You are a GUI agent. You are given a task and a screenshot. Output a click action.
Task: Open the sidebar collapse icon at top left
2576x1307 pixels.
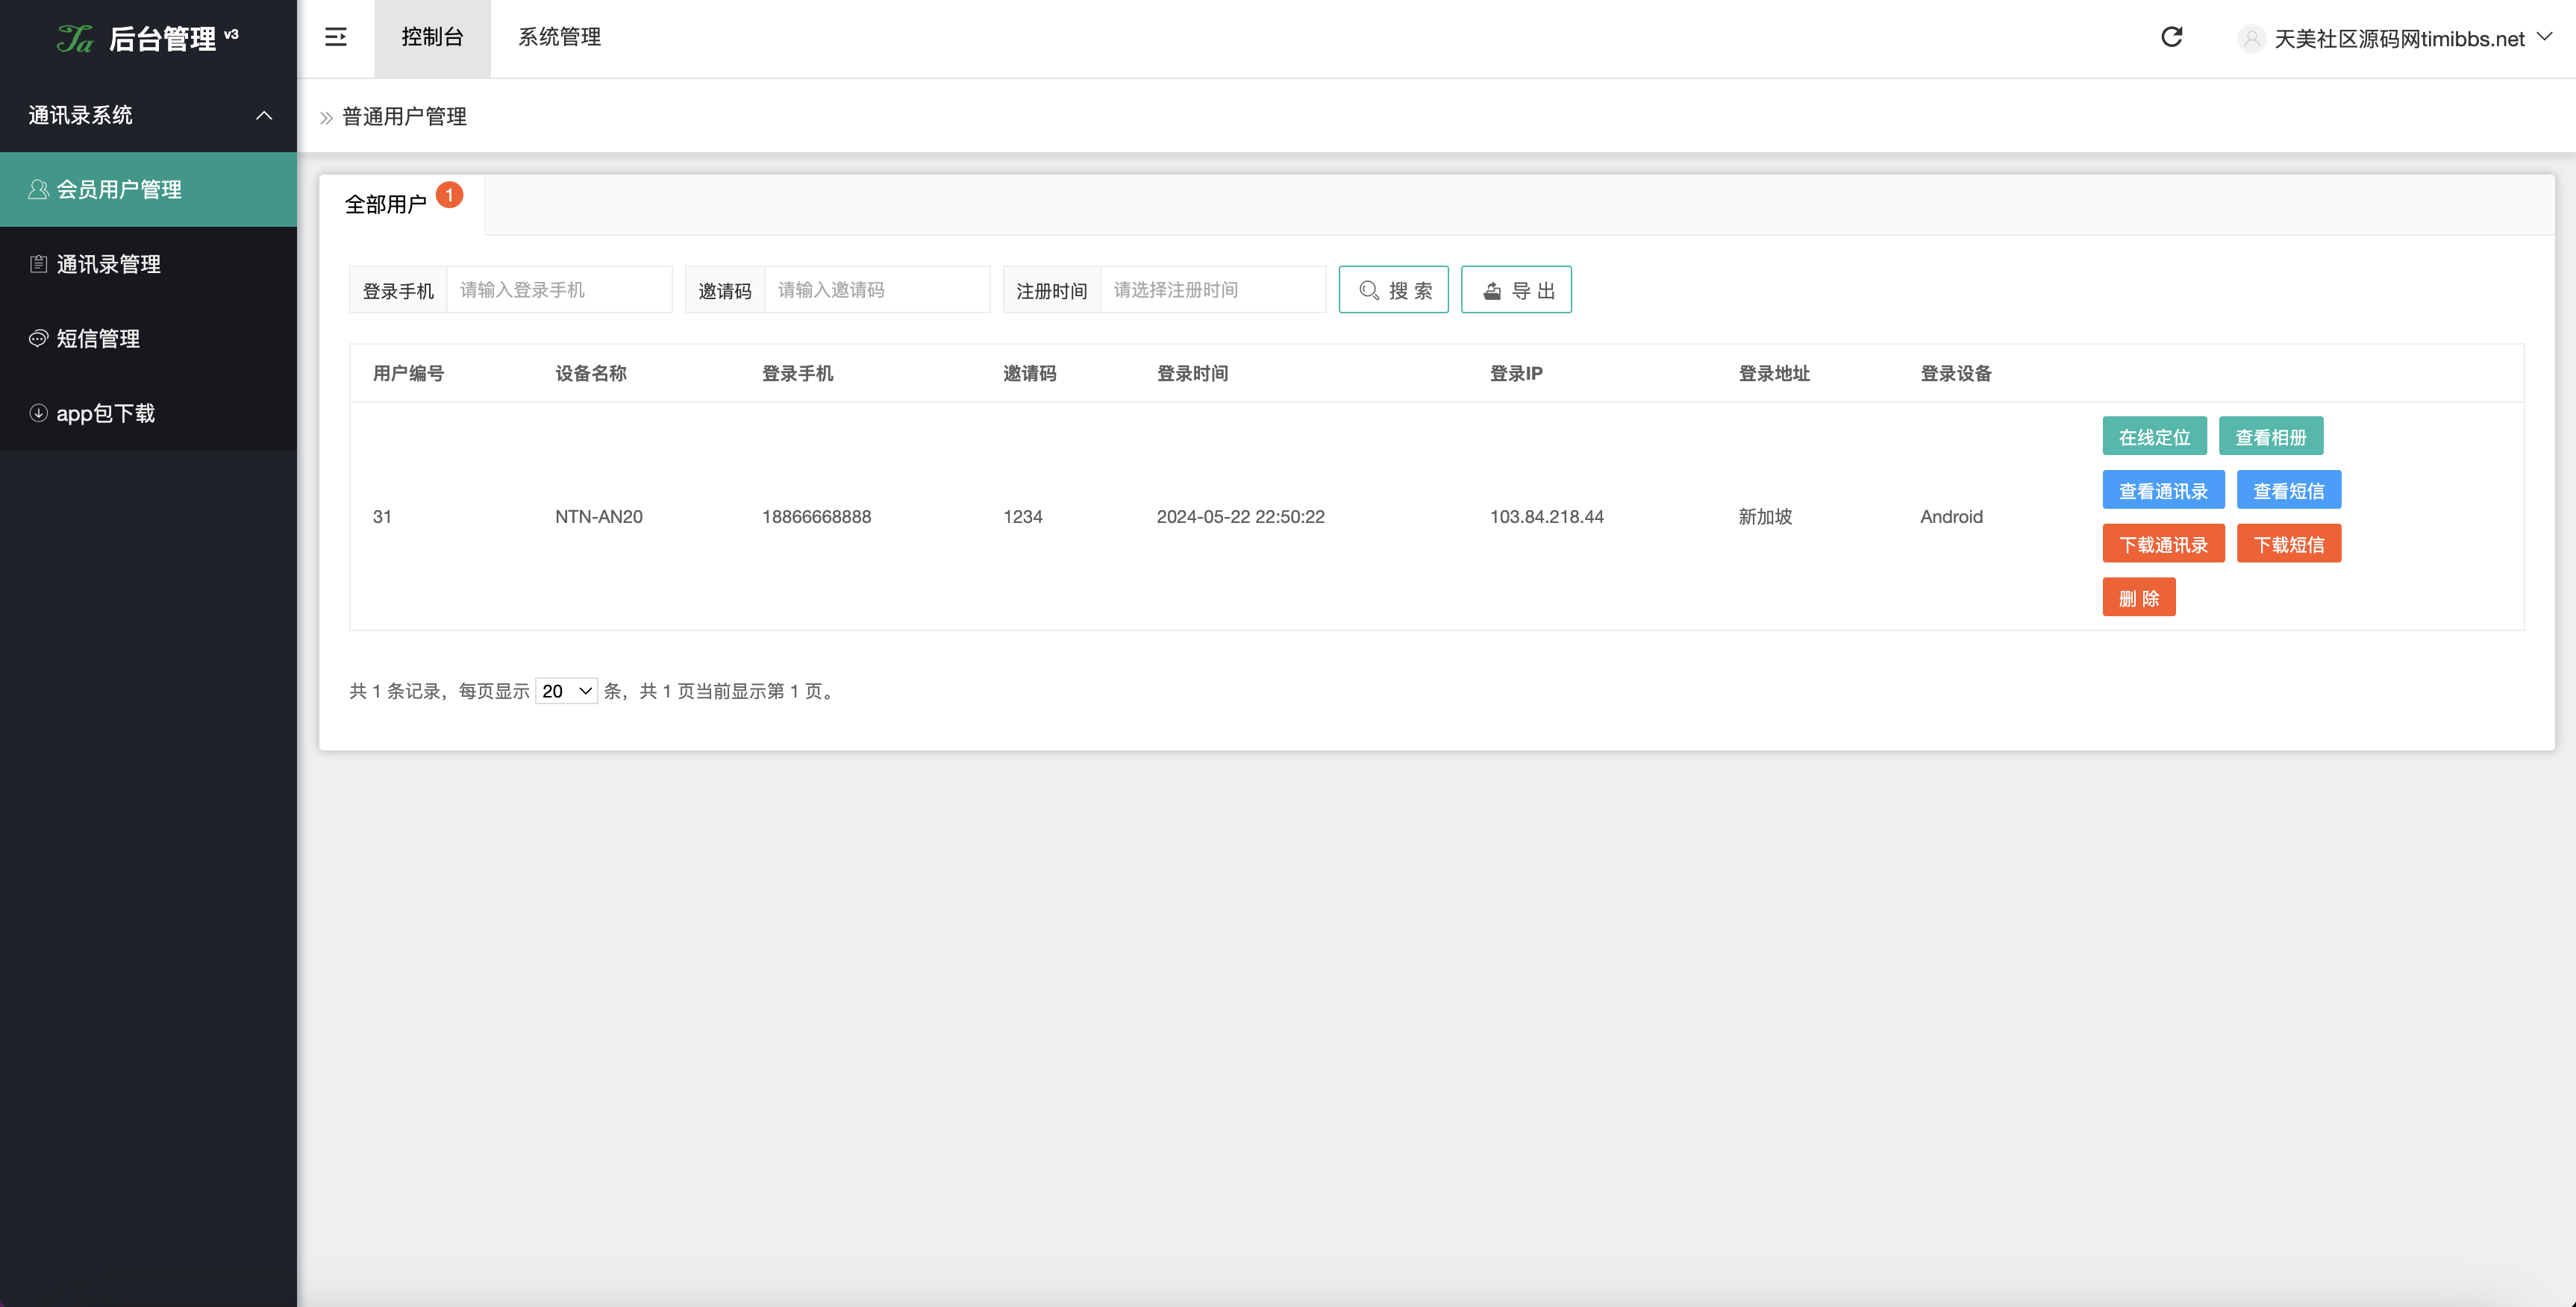[x=336, y=37]
